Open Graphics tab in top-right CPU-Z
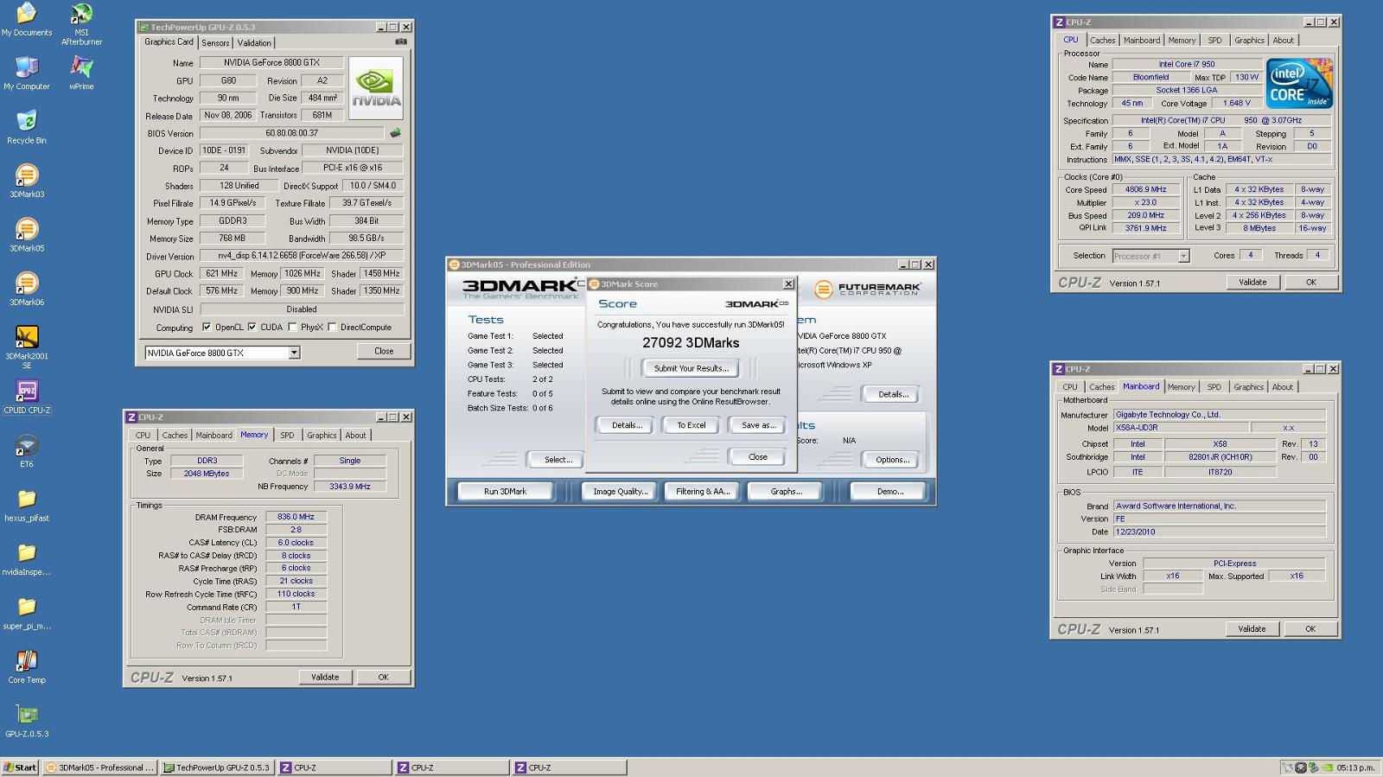This screenshot has height=777, width=1383. point(1249,41)
